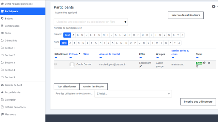Collapse the Statut column

197,57
